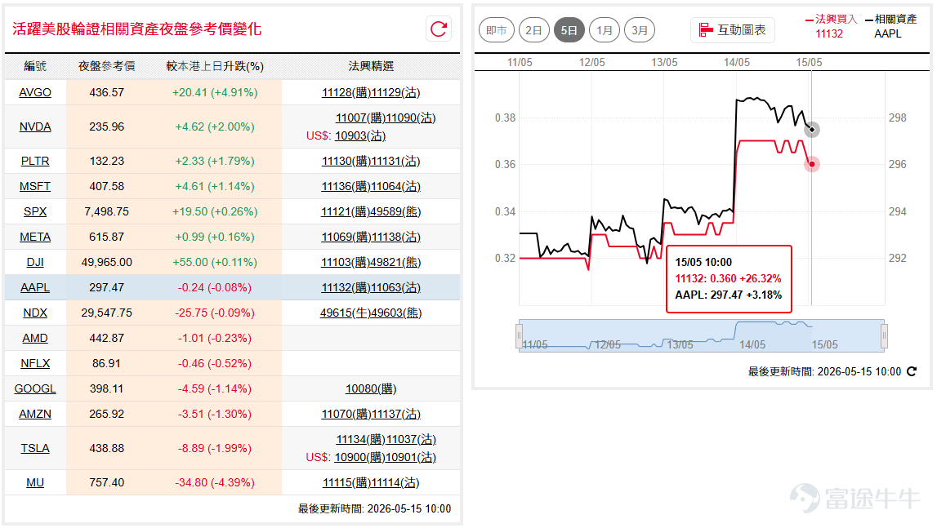
Task: Open US$ warrant 10900(購) for TSLA
Action: pyautogui.click(x=359, y=457)
